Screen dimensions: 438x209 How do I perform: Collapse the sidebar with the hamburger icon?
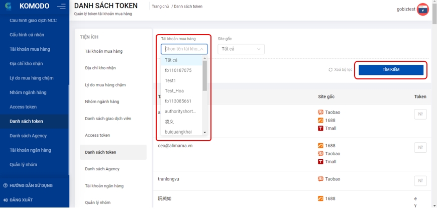click(x=61, y=7)
